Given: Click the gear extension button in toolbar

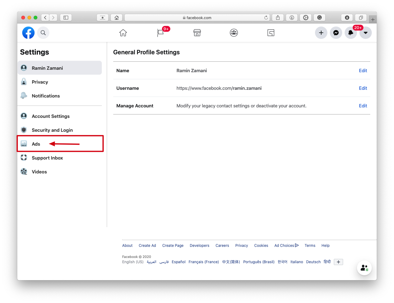Looking at the screenshot, I should pyautogui.click(x=306, y=18).
